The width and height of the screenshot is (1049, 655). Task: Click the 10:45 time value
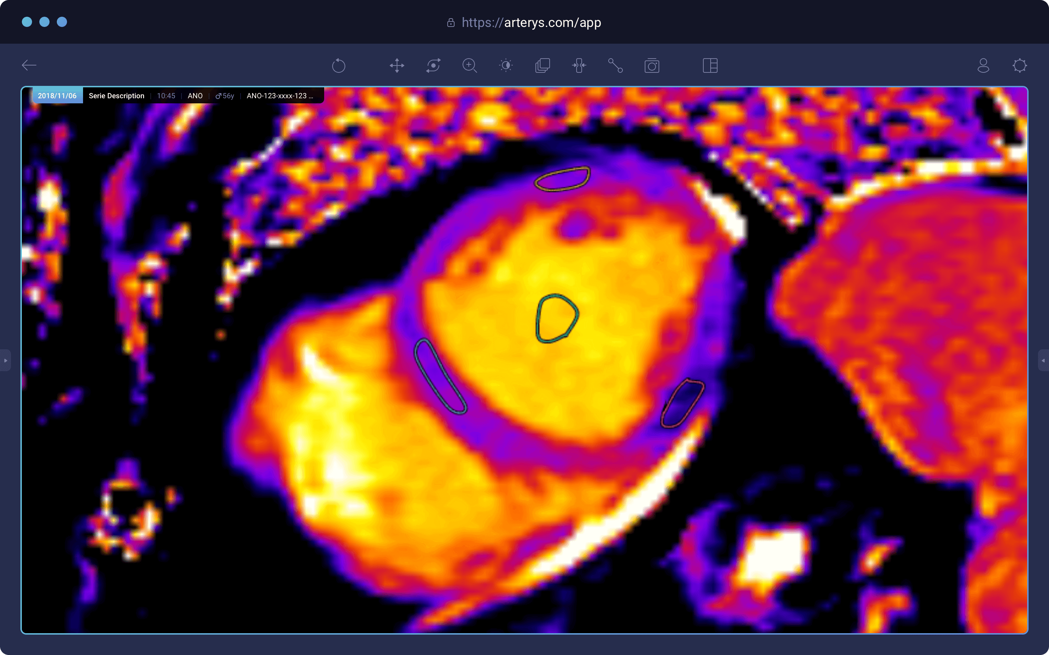pyautogui.click(x=166, y=96)
